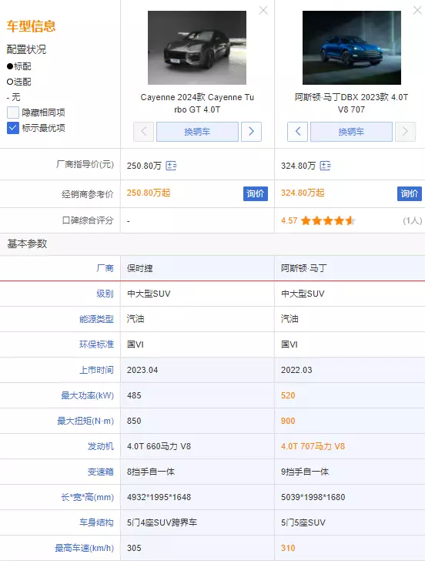Click the highlighted 900 torque value
The height and width of the screenshot is (561, 425).
coord(288,421)
